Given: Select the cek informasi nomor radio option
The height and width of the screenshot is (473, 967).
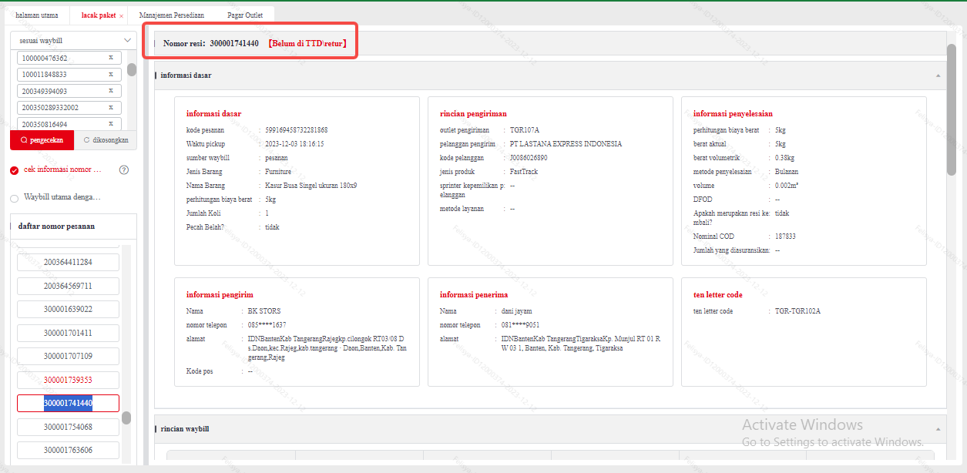Looking at the screenshot, I should point(14,170).
